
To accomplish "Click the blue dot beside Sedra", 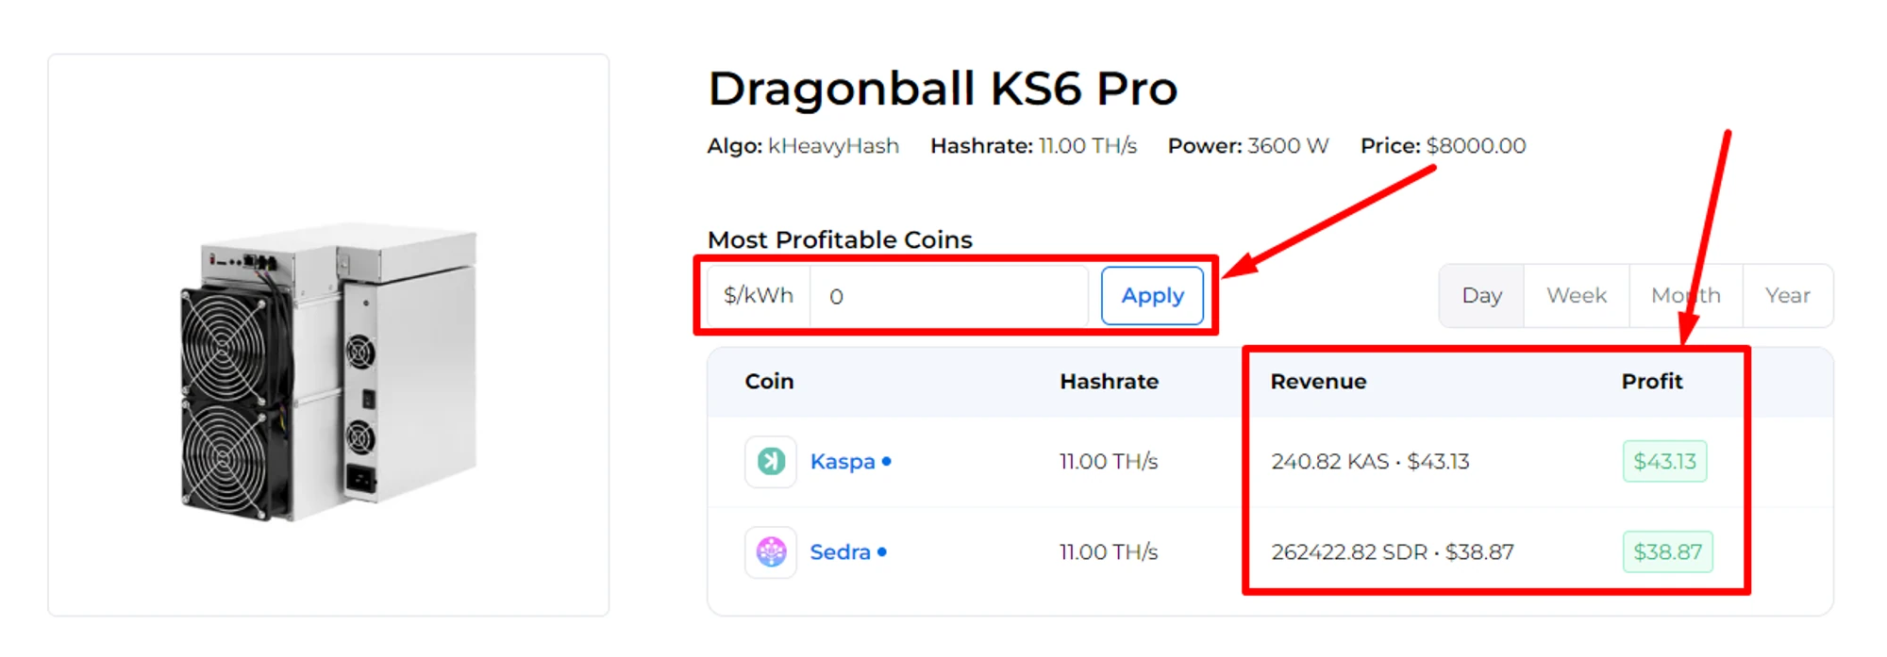I will pyautogui.click(x=882, y=551).
